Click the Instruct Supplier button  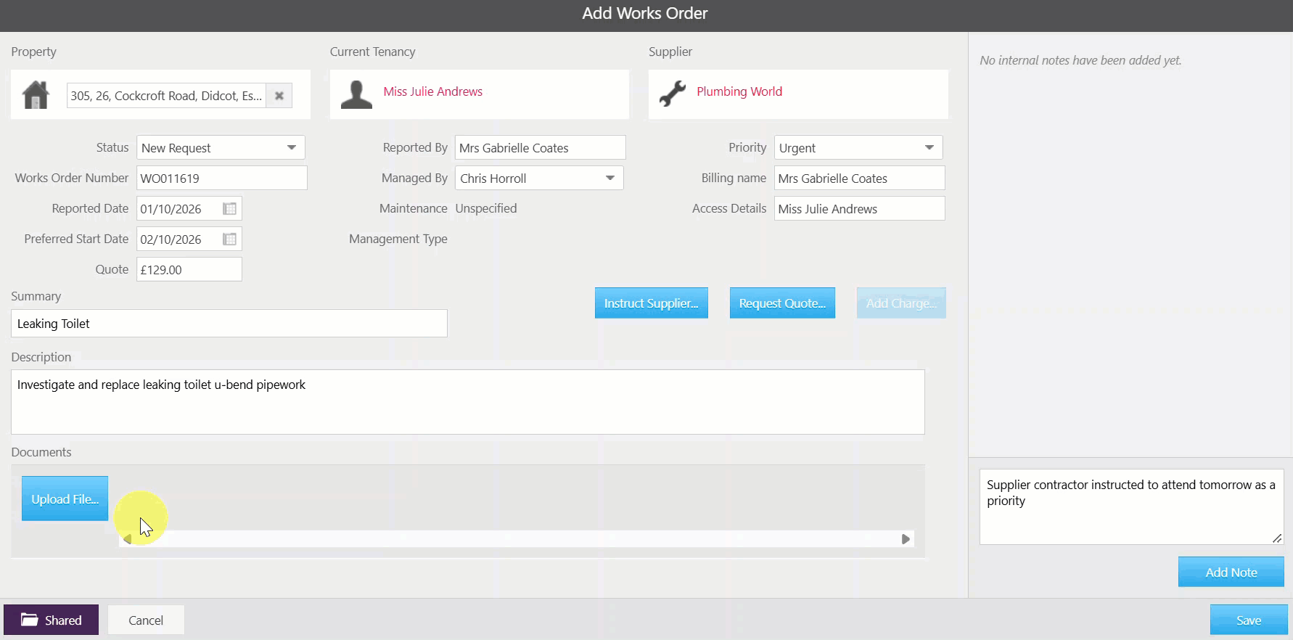652,303
